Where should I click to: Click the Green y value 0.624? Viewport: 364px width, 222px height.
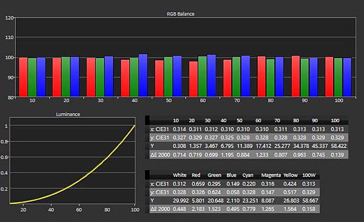(x=214, y=192)
